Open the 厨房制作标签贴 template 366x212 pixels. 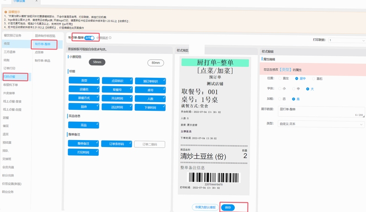[45, 36]
